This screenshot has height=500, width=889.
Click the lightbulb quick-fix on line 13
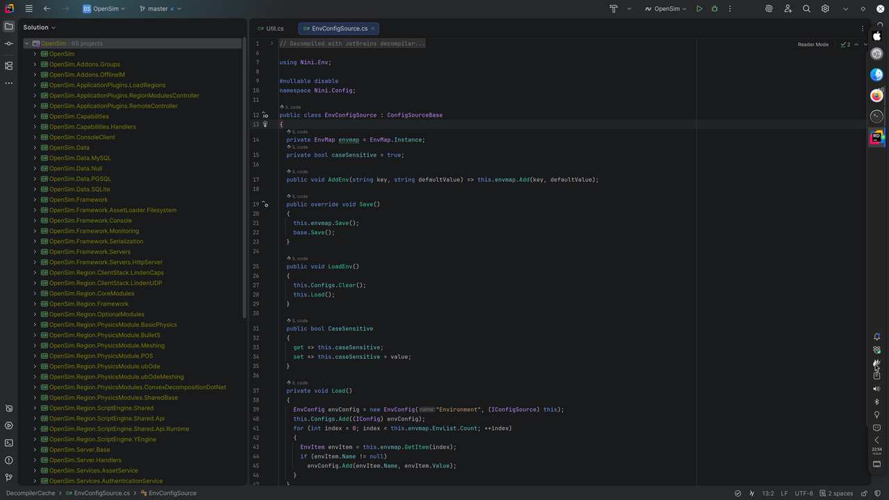point(265,124)
